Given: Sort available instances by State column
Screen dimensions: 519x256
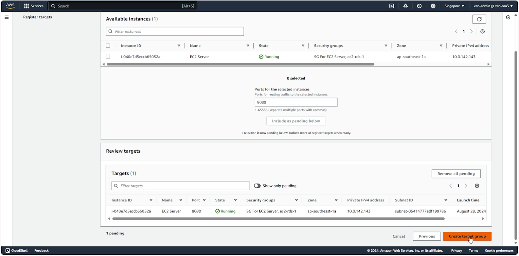Looking at the screenshot, I should click(303, 46).
